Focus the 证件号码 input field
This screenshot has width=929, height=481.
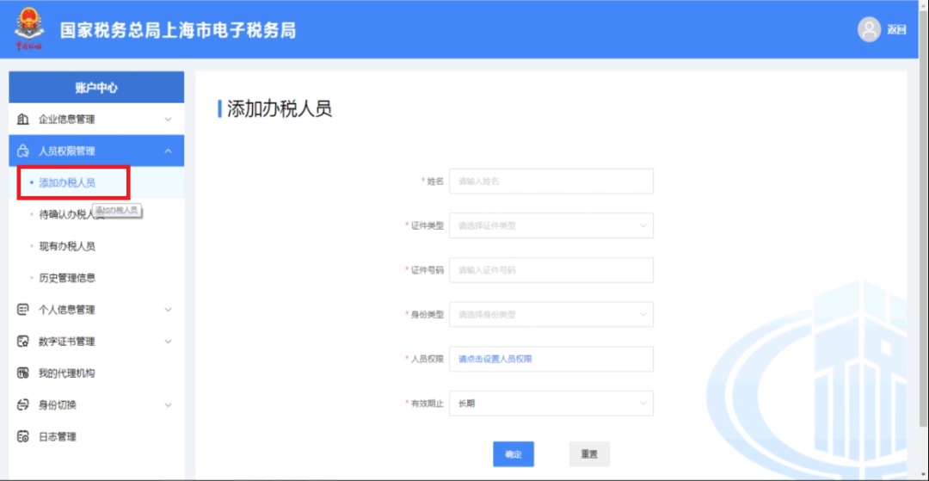point(551,270)
